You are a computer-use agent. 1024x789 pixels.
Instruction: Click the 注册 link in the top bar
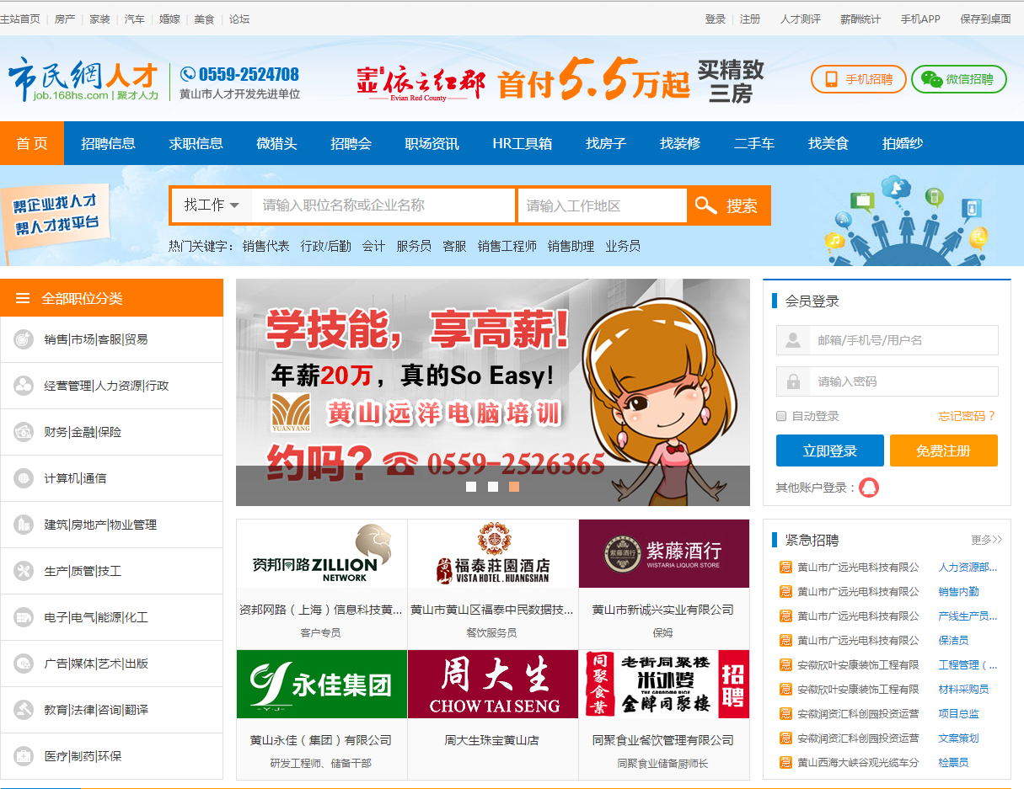point(750,19)
